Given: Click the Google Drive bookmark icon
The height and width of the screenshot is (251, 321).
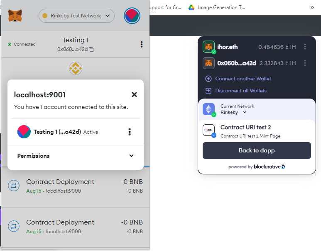Looking at the screenshot, I should tap(191, 7).
